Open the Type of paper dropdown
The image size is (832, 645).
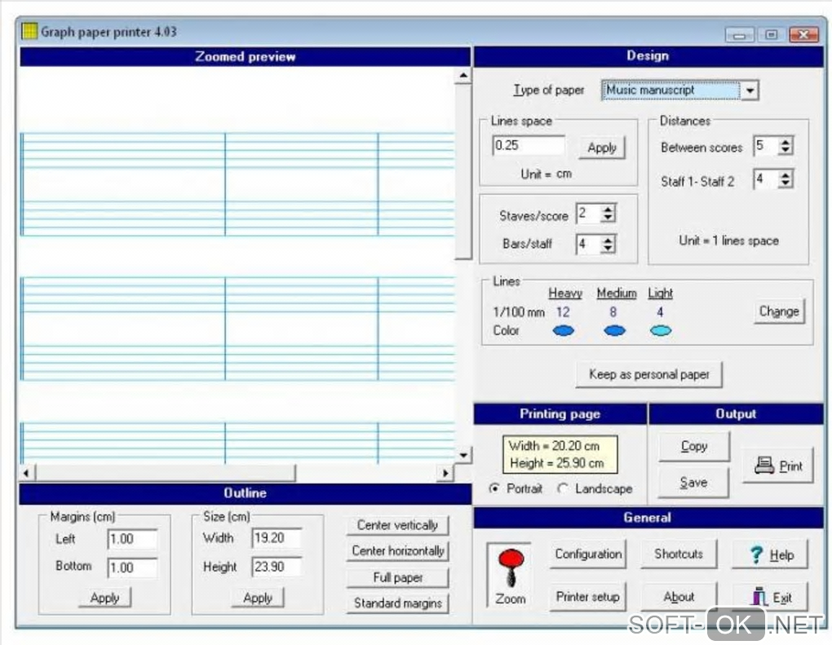pos(750,91)
